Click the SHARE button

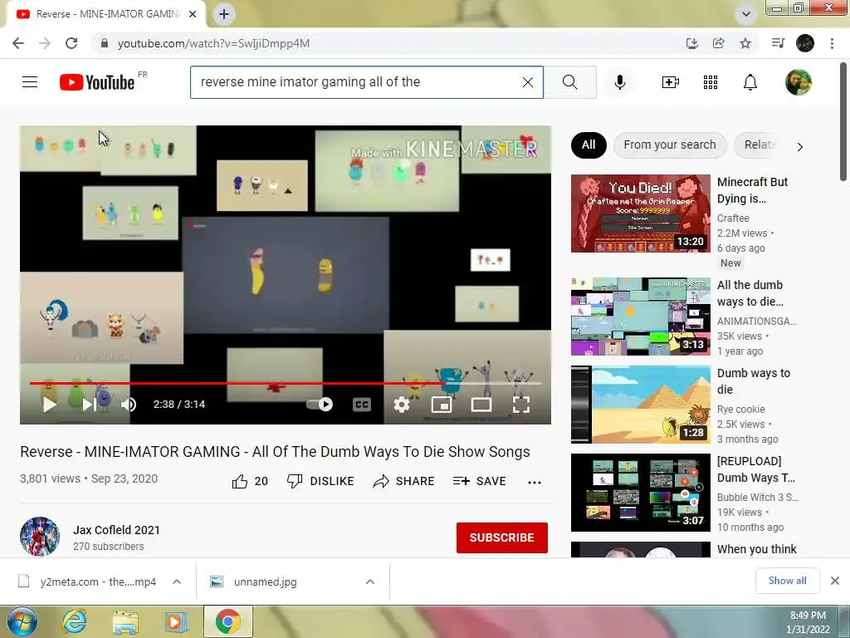tap(404, 481)
